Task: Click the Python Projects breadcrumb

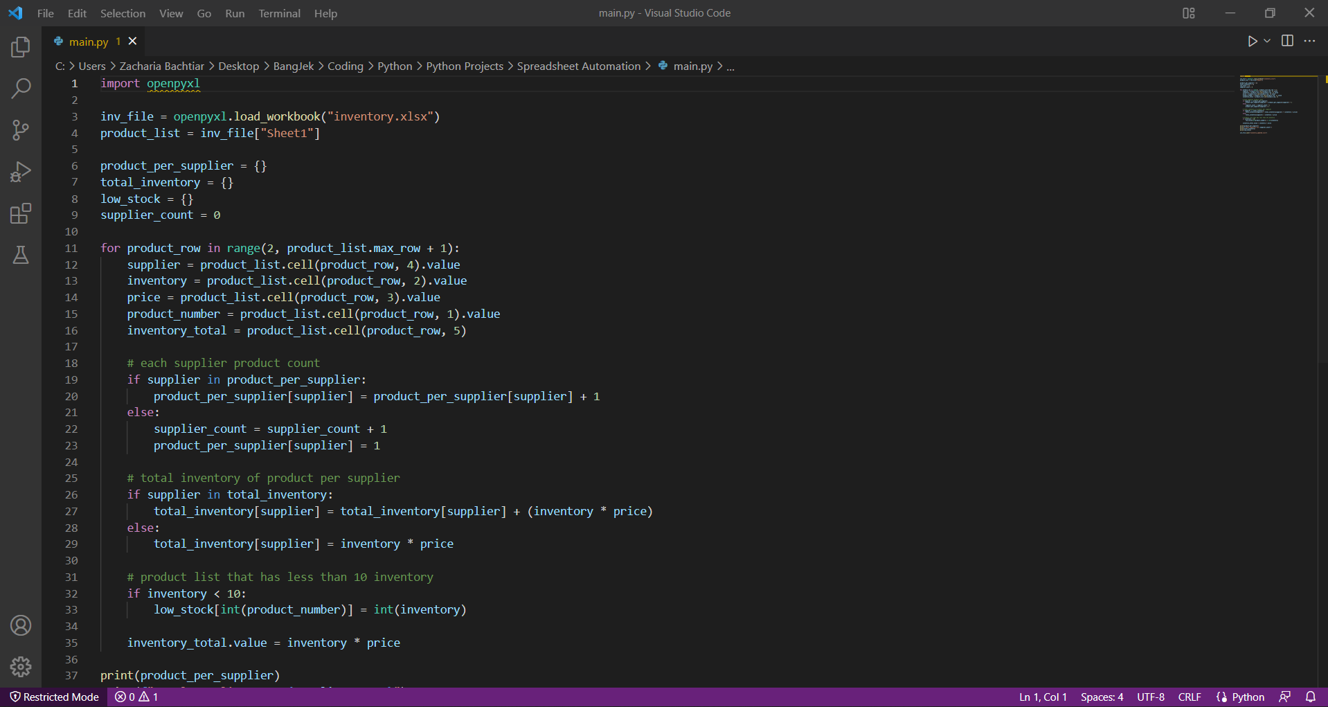Action: (465, 66)
